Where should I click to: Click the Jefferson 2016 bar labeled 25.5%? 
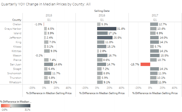tap(105, 38)
